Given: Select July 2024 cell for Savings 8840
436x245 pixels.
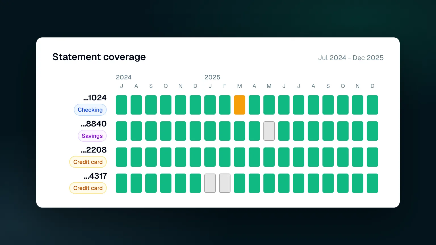Looking at the screenshot, I should click(121, 131).
